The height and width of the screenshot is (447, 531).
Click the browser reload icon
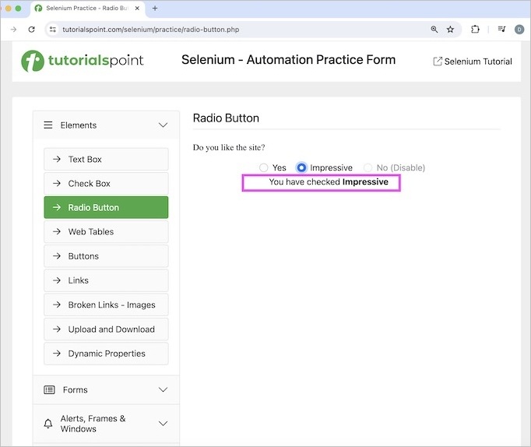coord(32,30)
